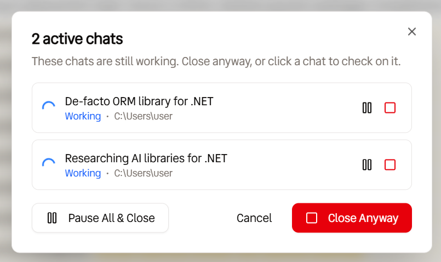441x262 pixels.
Task: Stop the De-facto ORM library chat
Action: (x=390, y=108)
